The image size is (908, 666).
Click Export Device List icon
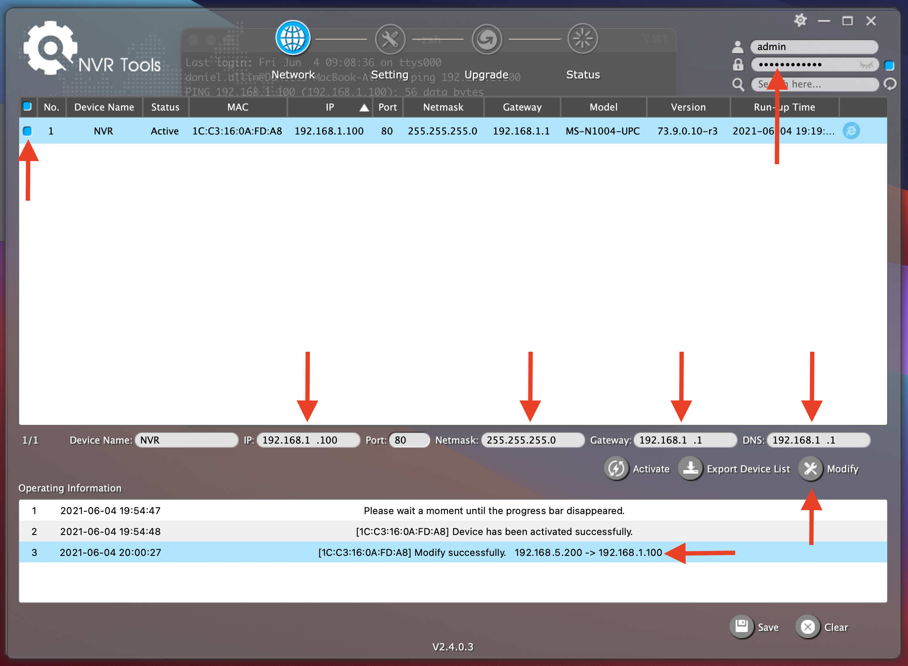(690, 469)
